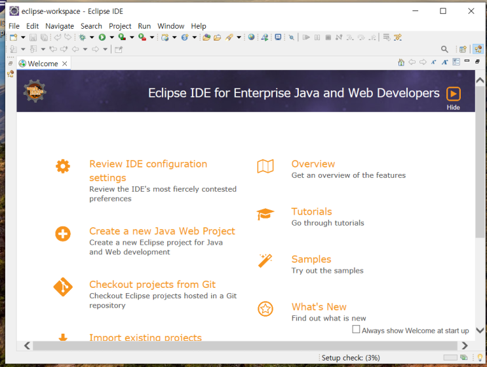Screen dimensions: 487x367
Task: Click the Import existing projects link
Action: (x=146, y=338)
